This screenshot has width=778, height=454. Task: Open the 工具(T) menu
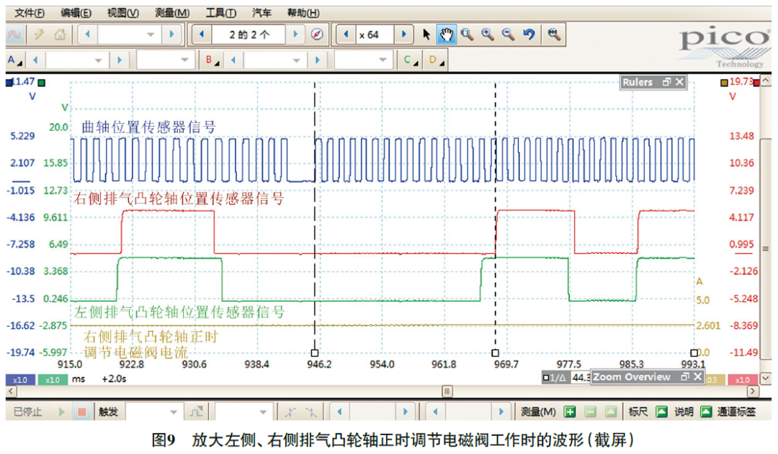221,13
